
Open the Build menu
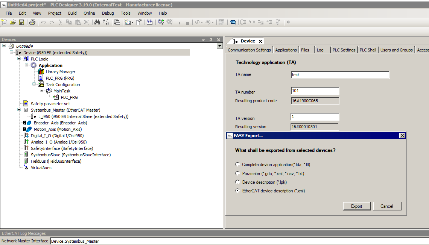[72, 13]
